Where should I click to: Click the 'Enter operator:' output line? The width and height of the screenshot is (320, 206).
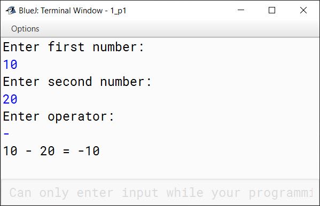point(59,117)
